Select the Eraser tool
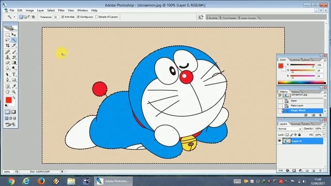The image size is (331, 186). point(8,63)
